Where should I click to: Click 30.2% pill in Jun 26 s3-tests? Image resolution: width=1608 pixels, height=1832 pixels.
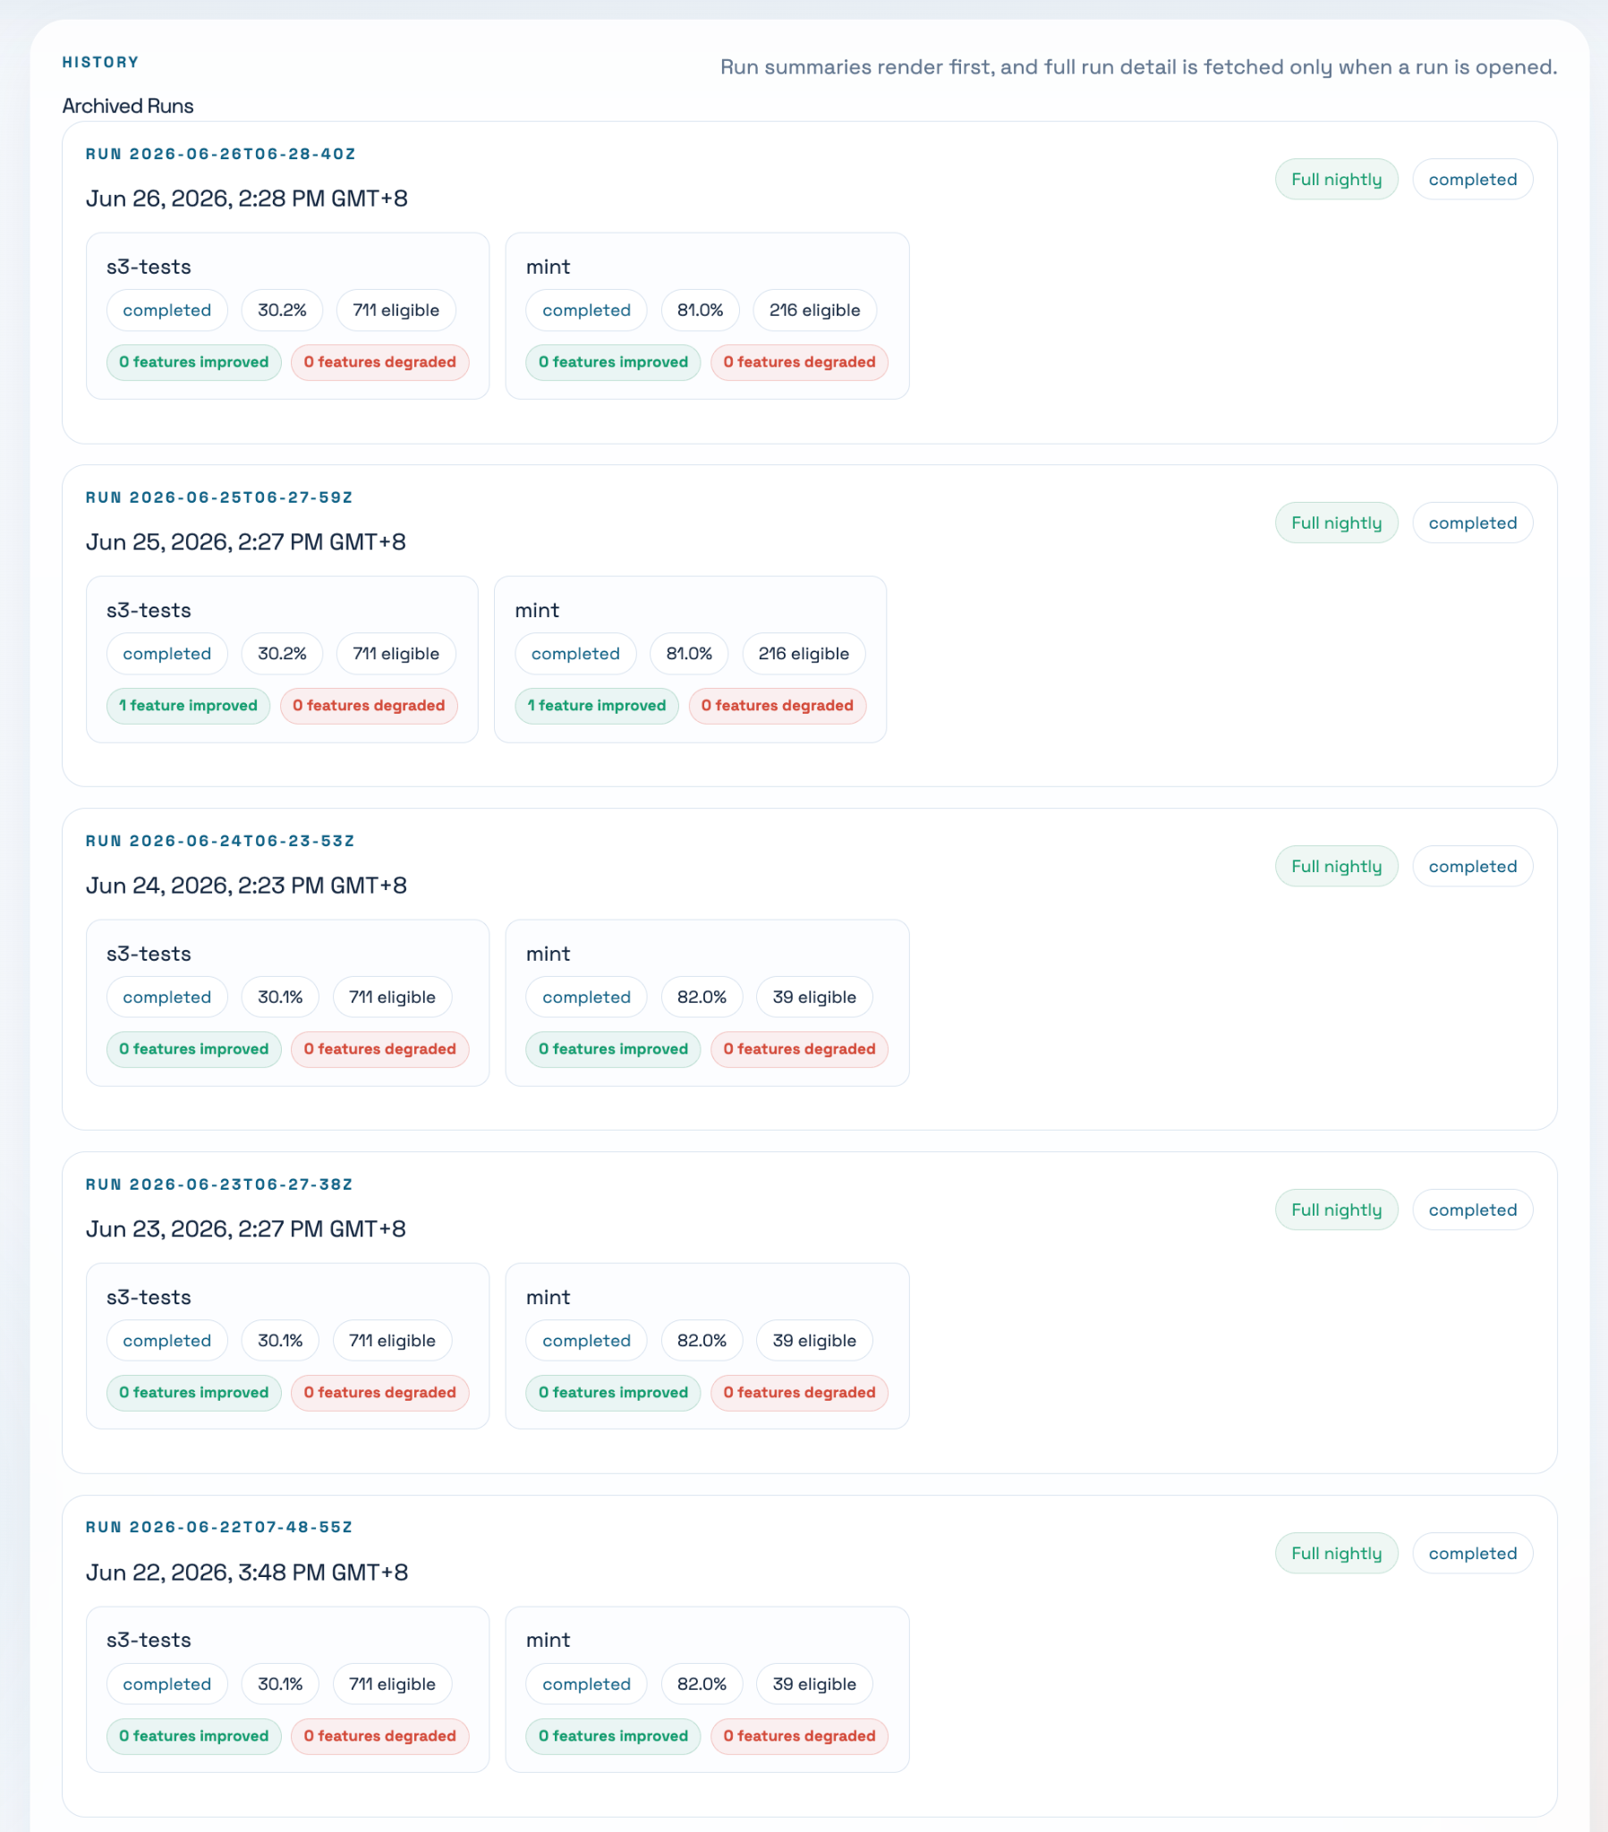(282, 310)
